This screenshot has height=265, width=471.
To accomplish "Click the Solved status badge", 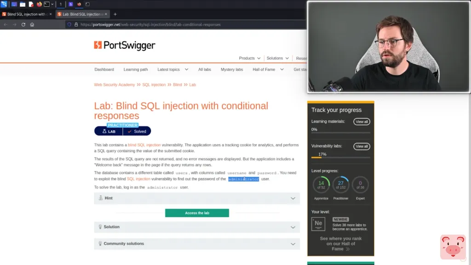I will [137, 131].
